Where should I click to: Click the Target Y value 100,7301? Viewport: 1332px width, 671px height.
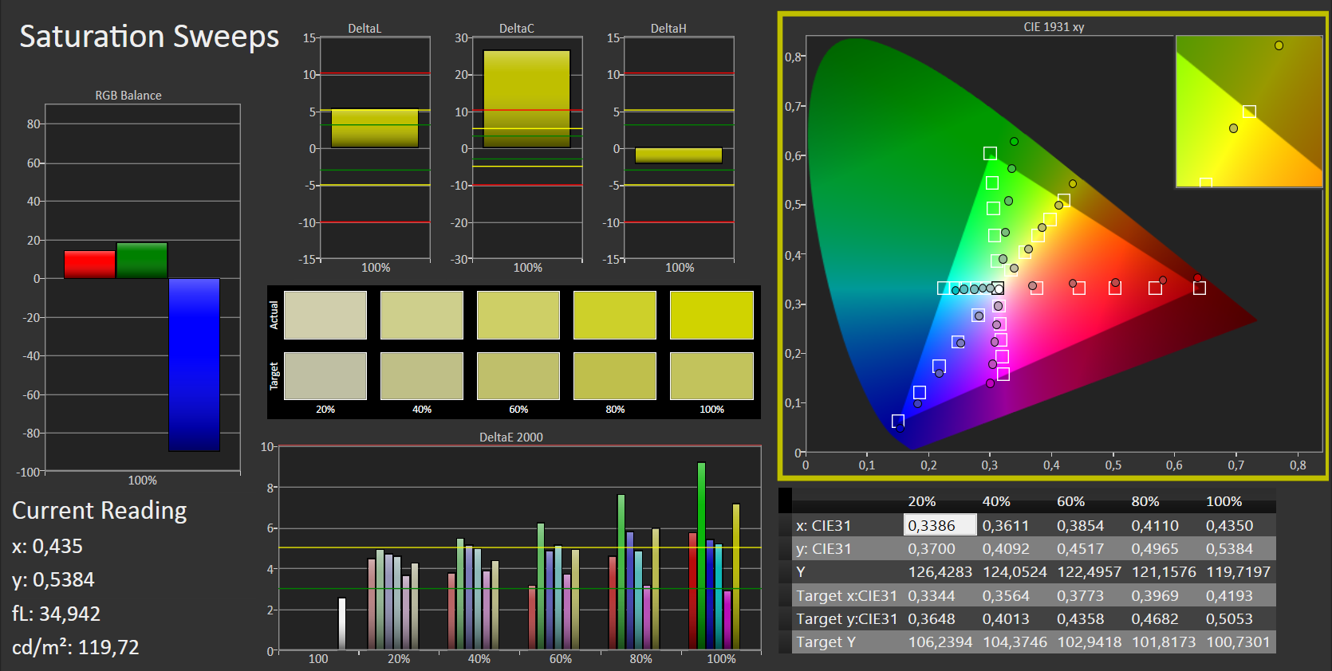click(x=1238, y=642)
